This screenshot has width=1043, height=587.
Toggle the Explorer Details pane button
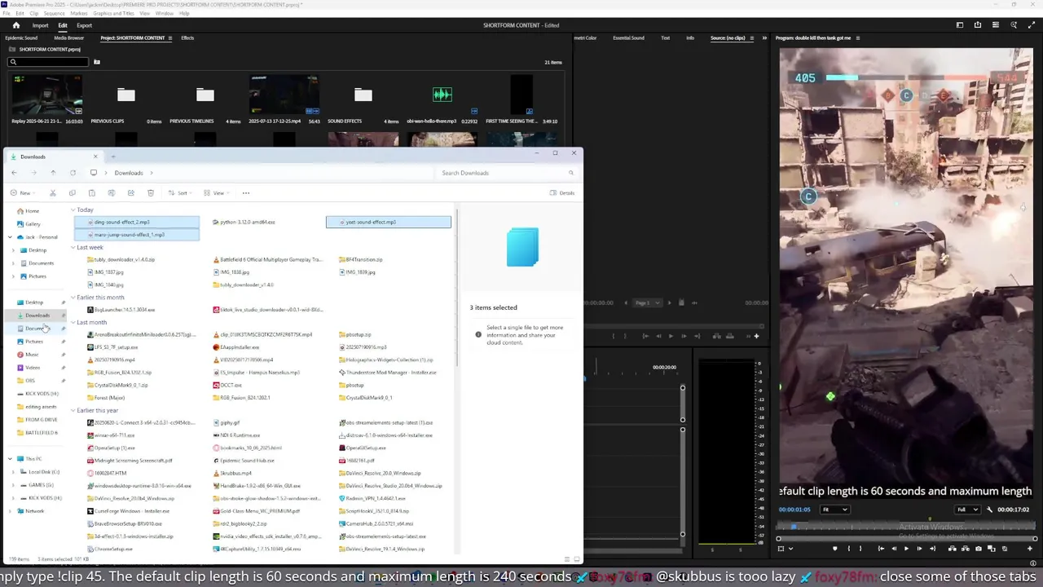pyautogui.click(x=562, y=193)
